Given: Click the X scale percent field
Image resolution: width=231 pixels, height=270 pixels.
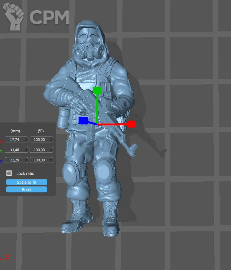Looking at the screenshot, I should [40, 140].
